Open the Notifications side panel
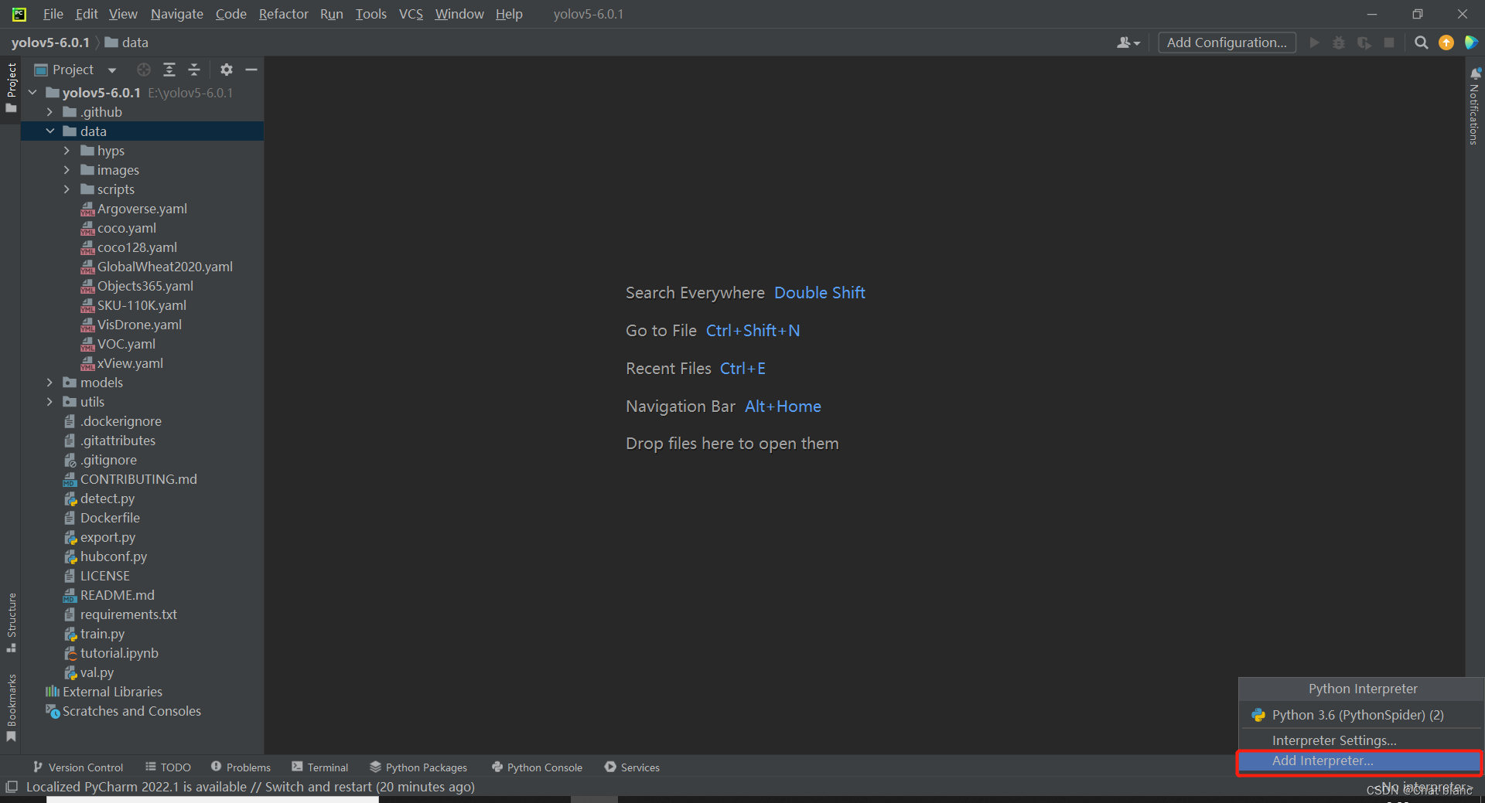 coord(1475,105)
